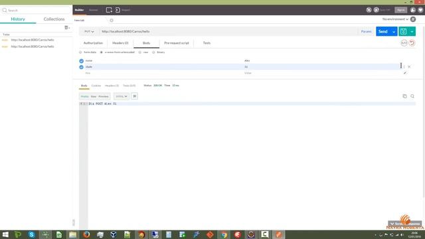Open the Authorization request tab
Viewport: 425px width, 239px height.
click(93, 43)
